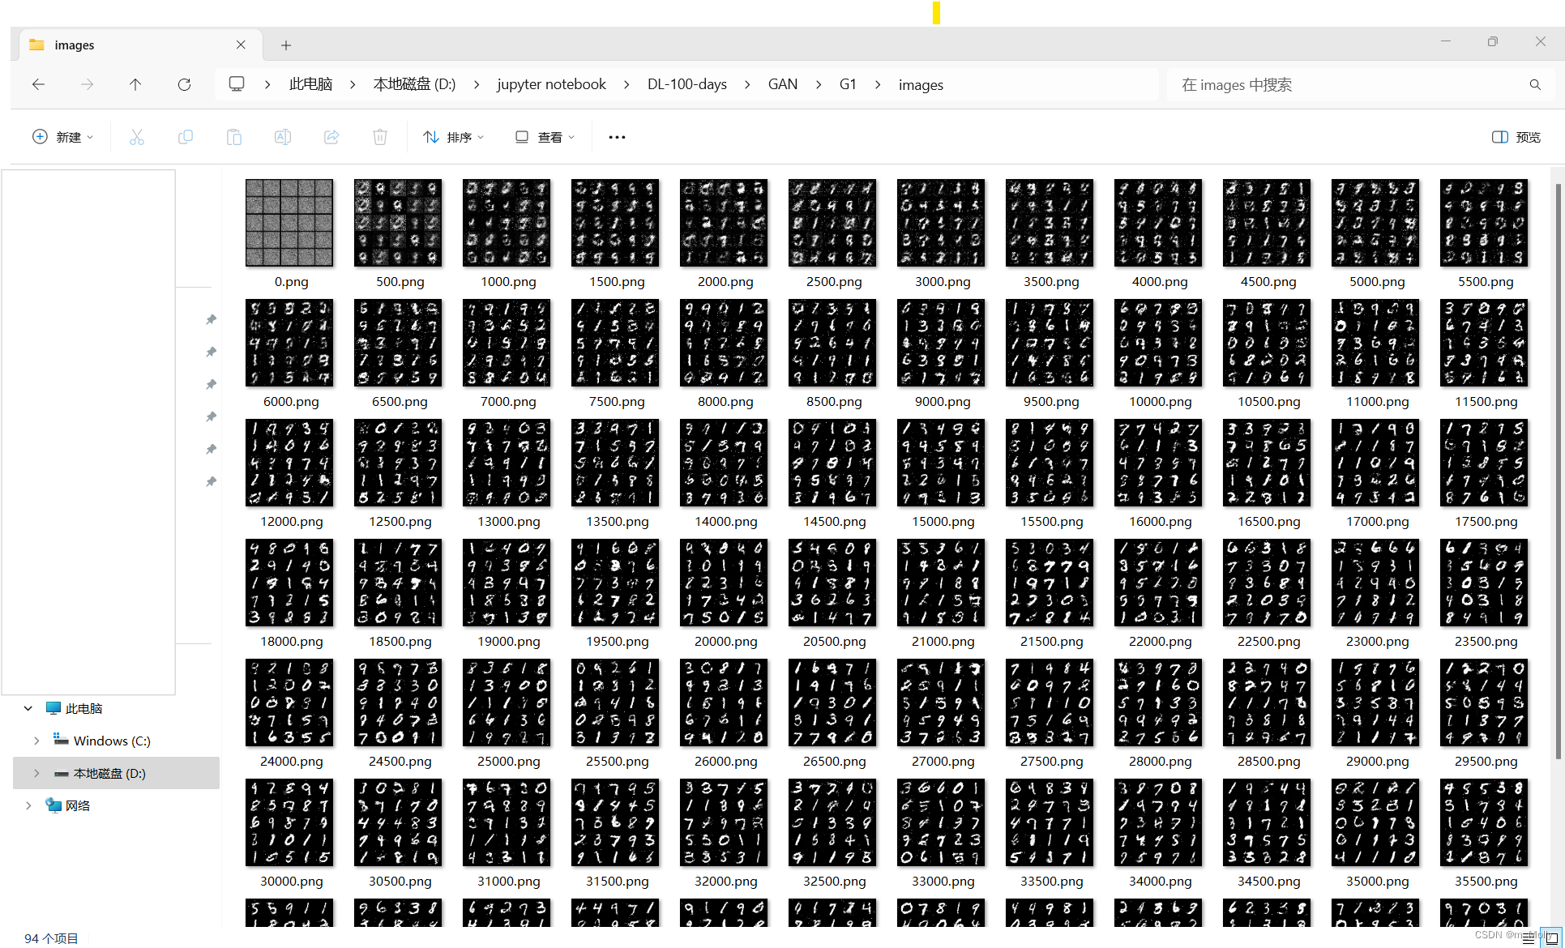Click the 94 个项目 status text

(51, 938)
